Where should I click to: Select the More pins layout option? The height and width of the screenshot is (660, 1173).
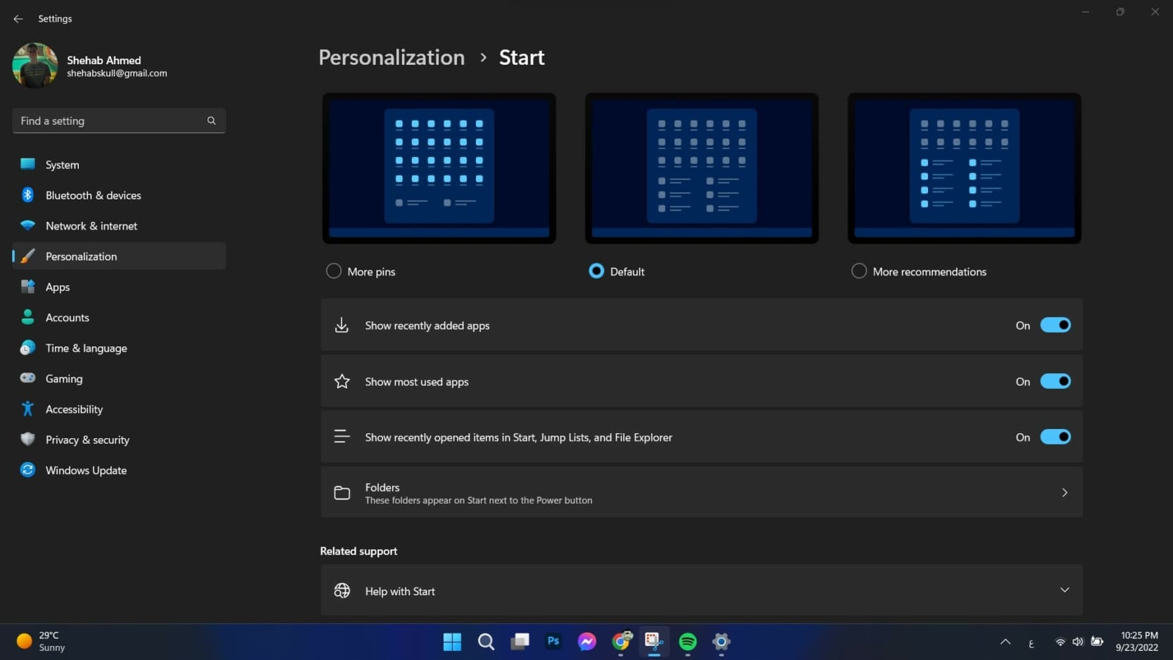[x=334, y=271]
